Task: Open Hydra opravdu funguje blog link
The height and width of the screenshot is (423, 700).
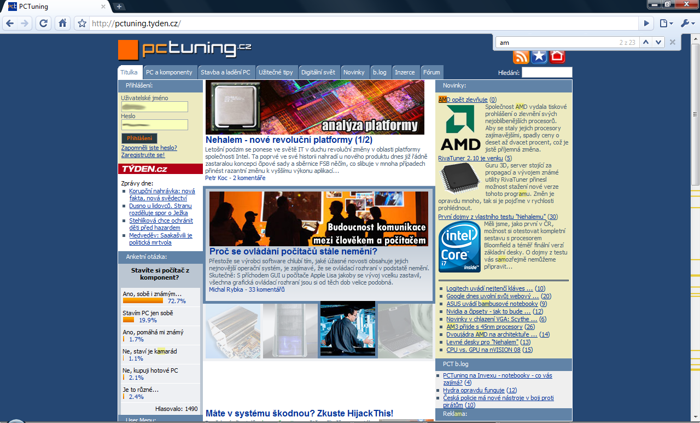Action: click(x=474, y=390)
